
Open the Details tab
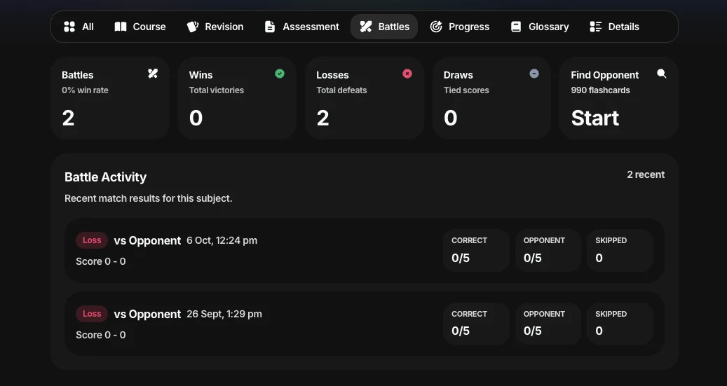[614, 27]
